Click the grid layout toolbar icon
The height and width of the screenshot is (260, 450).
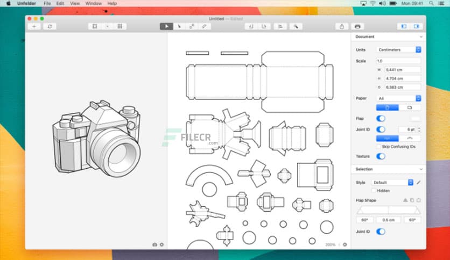pos(119,26)
